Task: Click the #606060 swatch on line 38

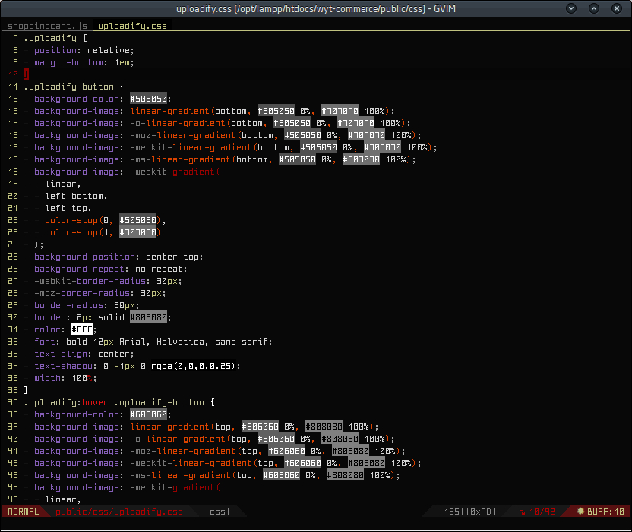Action: click(x=148, y=414)
